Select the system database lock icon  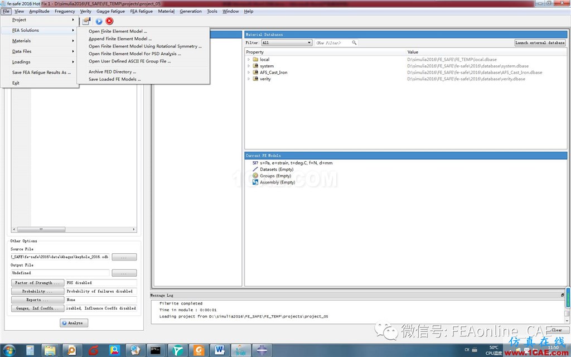[255, 66]
